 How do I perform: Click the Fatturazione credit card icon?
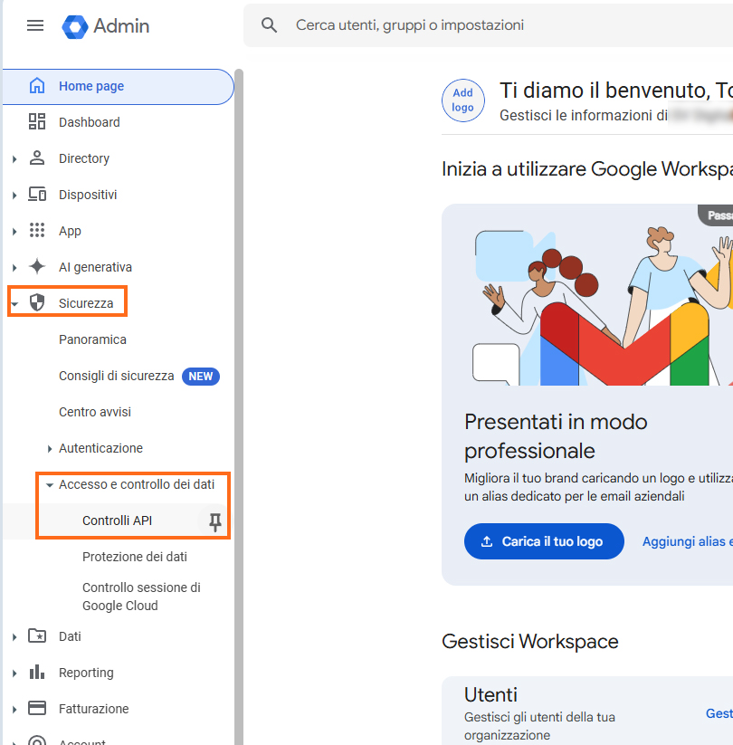37,709
